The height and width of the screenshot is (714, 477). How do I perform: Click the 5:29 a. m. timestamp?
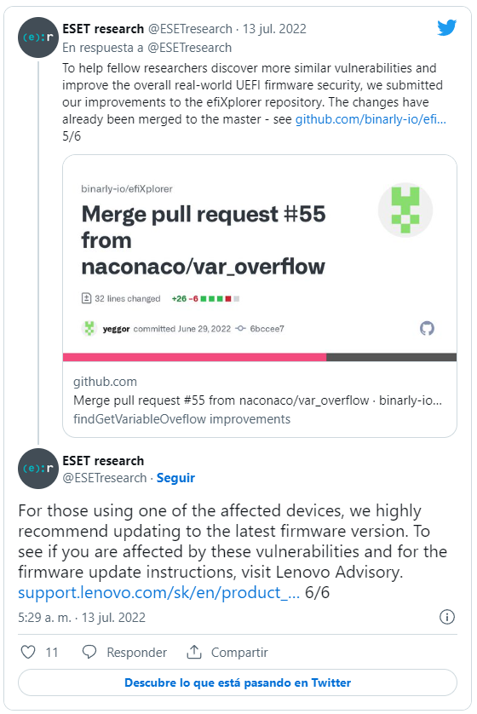(44, 618)
